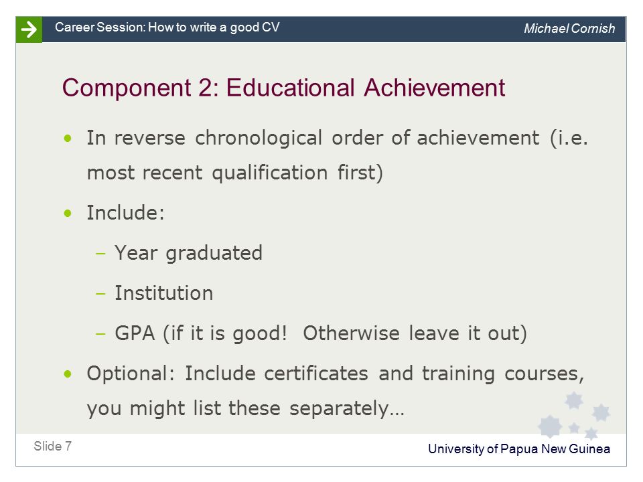643x482 pixels.
Task: Click the dash before 'GPA'
Action: click(x=100, y=334)
